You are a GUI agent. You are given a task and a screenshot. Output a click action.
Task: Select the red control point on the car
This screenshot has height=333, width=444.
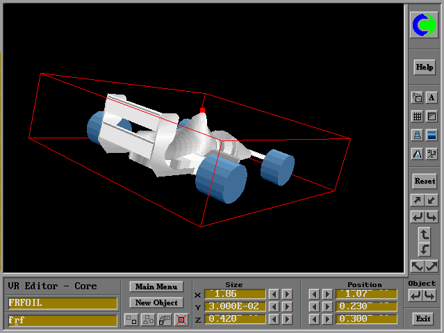pos(202,110)
